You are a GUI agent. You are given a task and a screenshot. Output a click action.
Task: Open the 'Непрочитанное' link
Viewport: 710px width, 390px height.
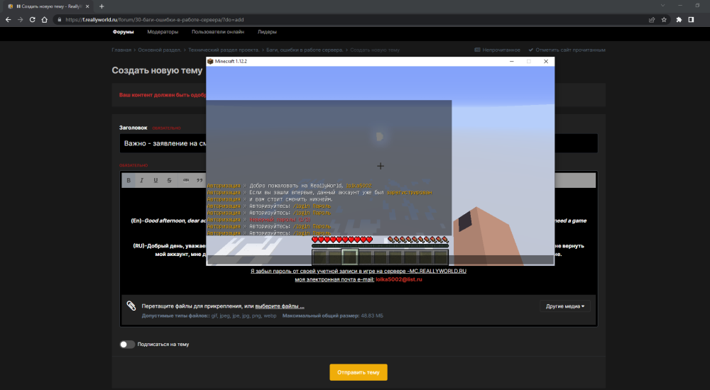point(497,50)
